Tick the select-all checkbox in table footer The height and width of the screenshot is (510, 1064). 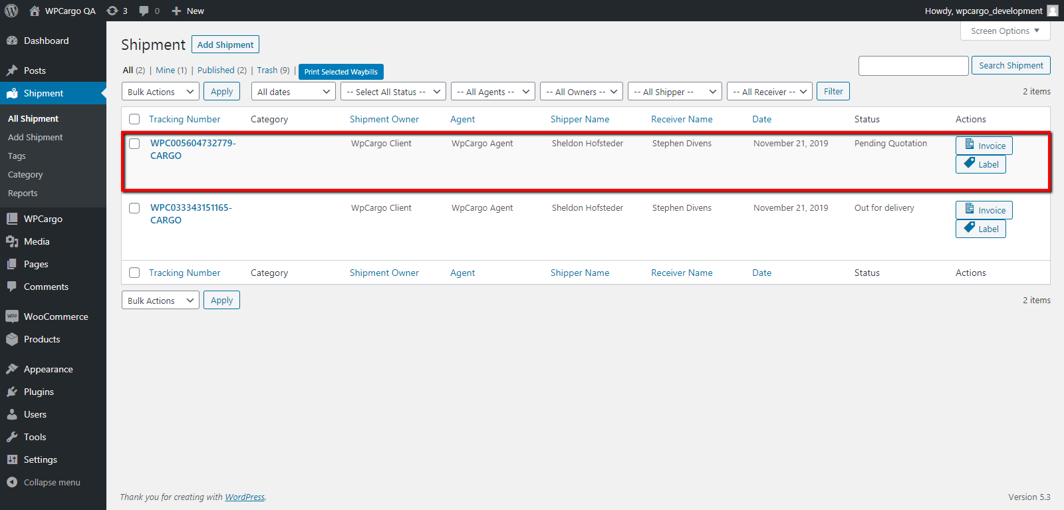pyautogui.click(x=134, y=273)
